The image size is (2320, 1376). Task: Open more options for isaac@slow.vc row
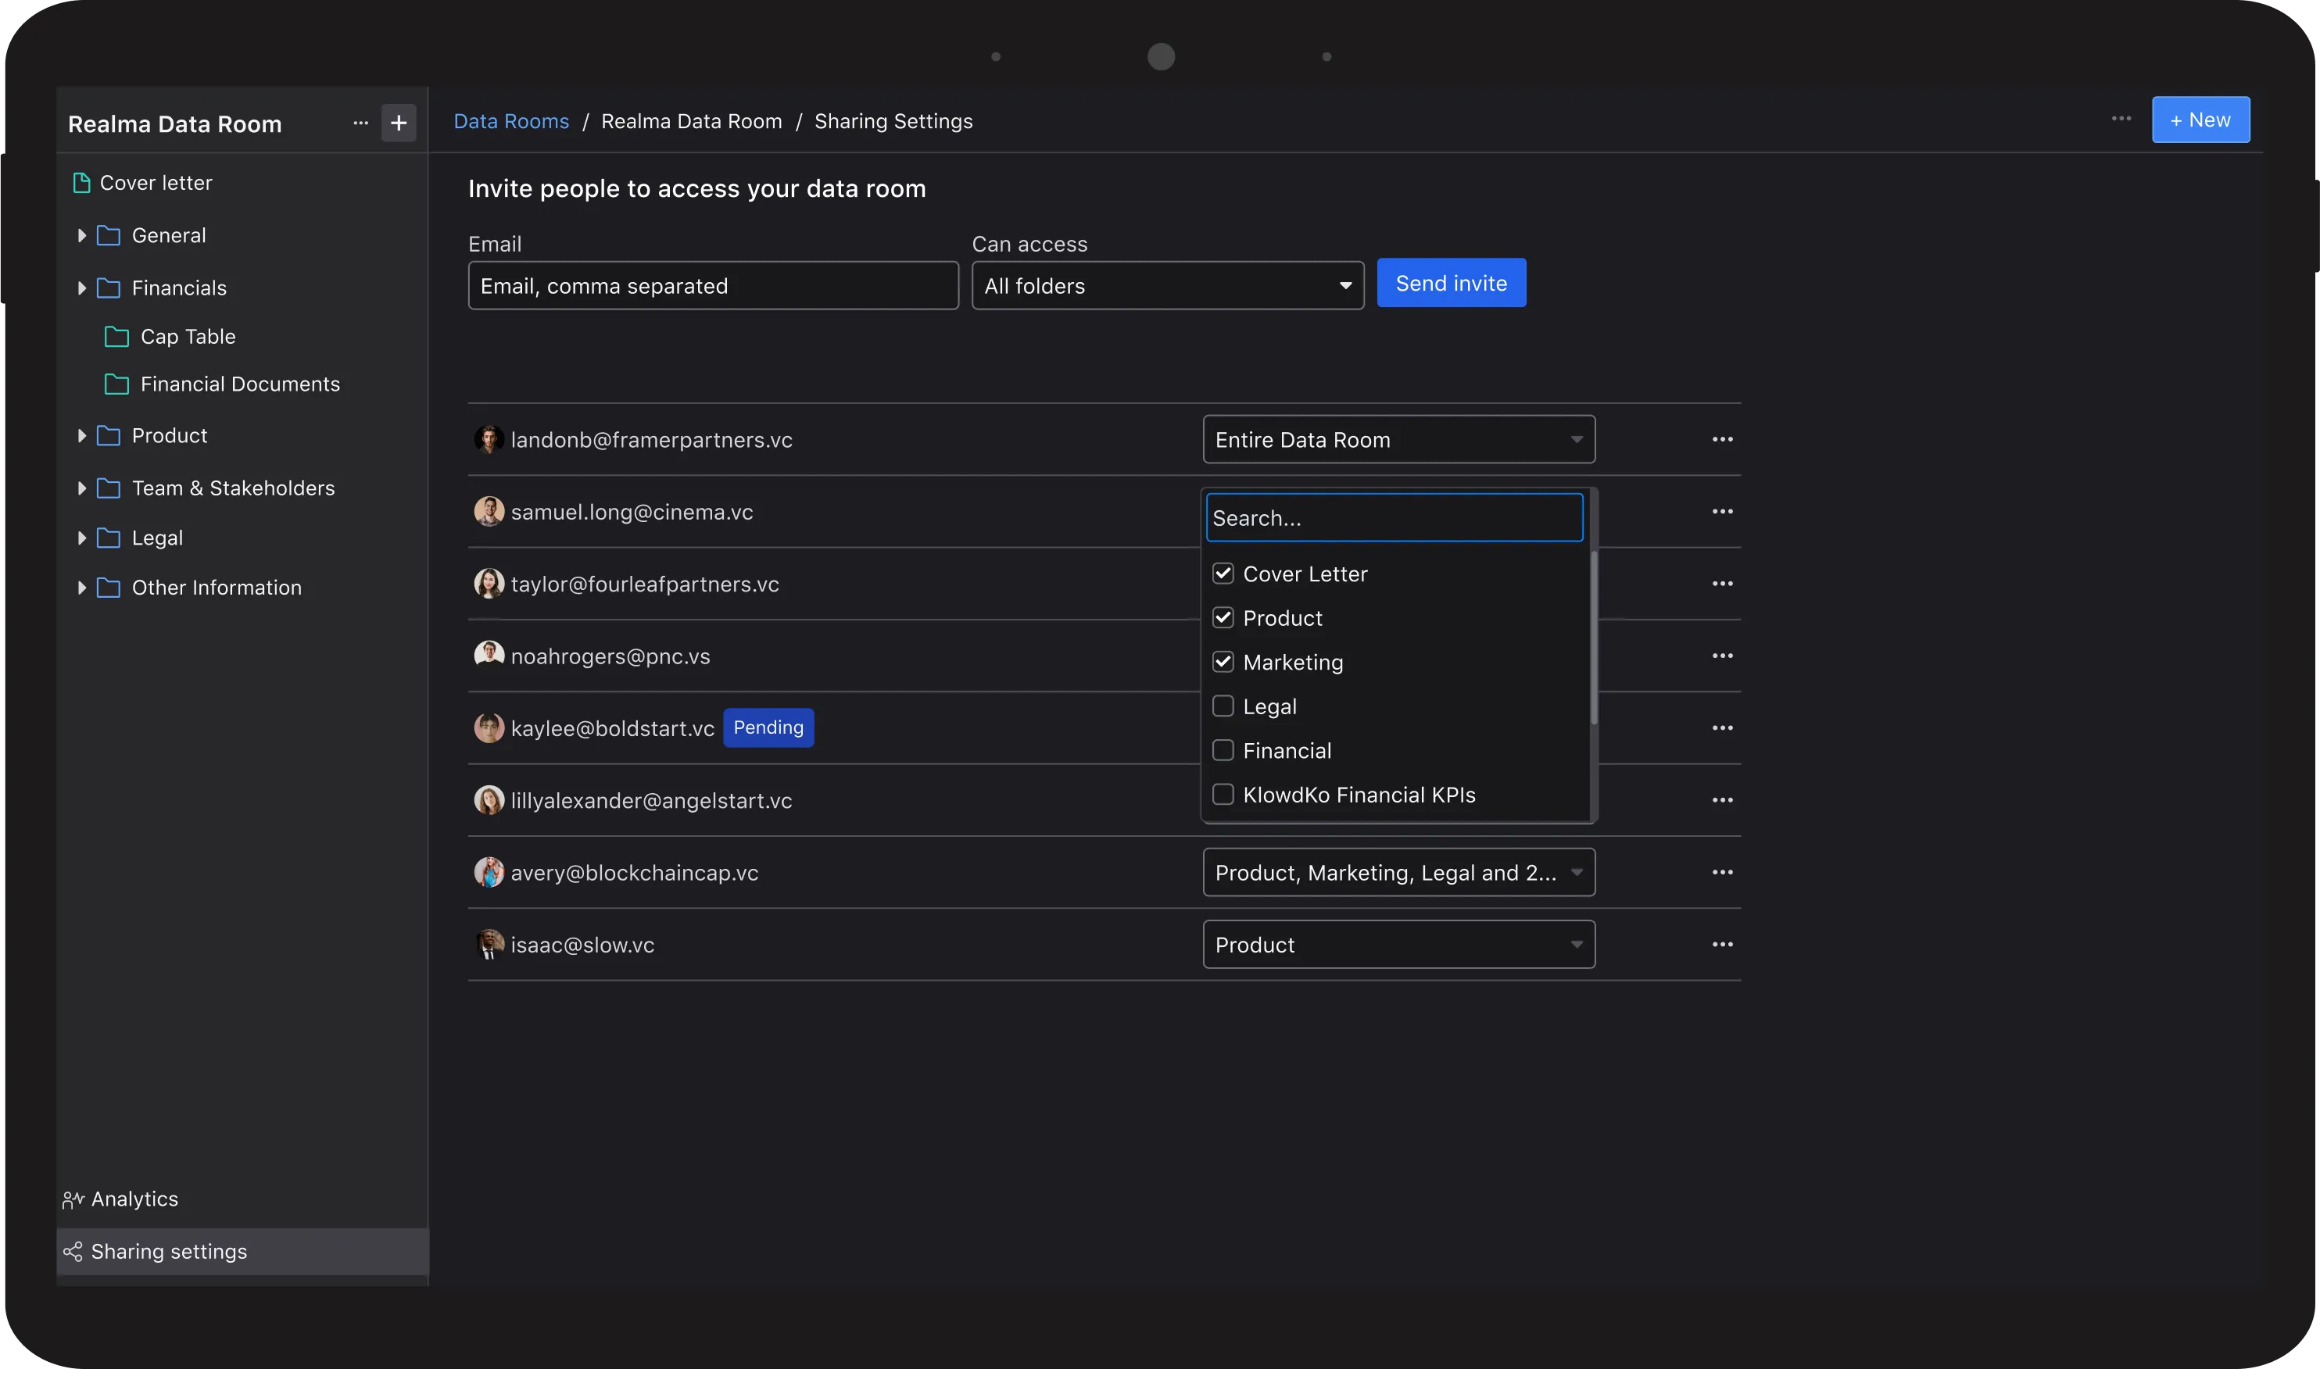pos(1722,945)
